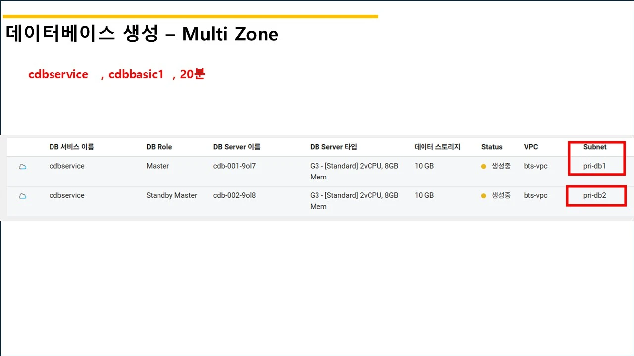
Task: Click the DB Server 이름 column header
Action: (x=237, y=147)
